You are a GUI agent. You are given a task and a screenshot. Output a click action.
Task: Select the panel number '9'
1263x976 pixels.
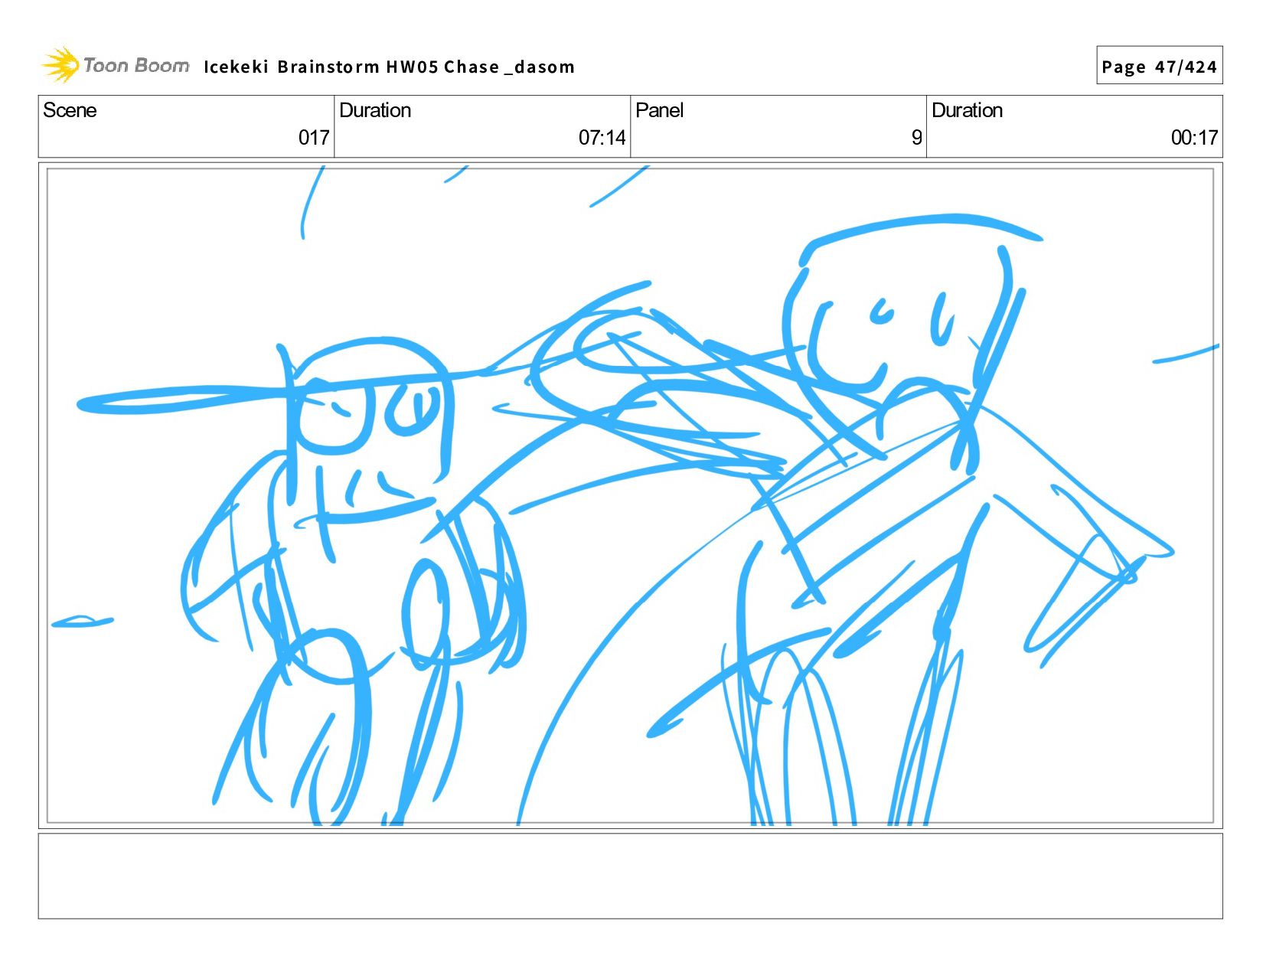(916, 138)
